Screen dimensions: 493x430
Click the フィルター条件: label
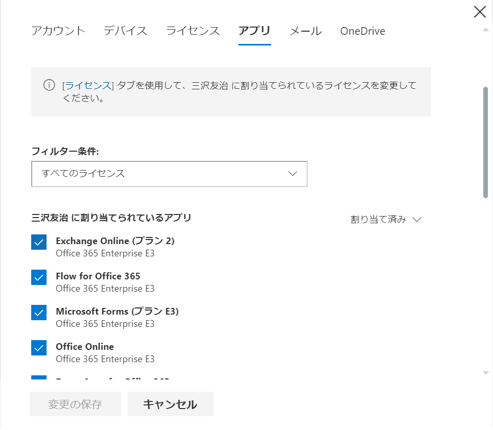[x=65, y=151]
